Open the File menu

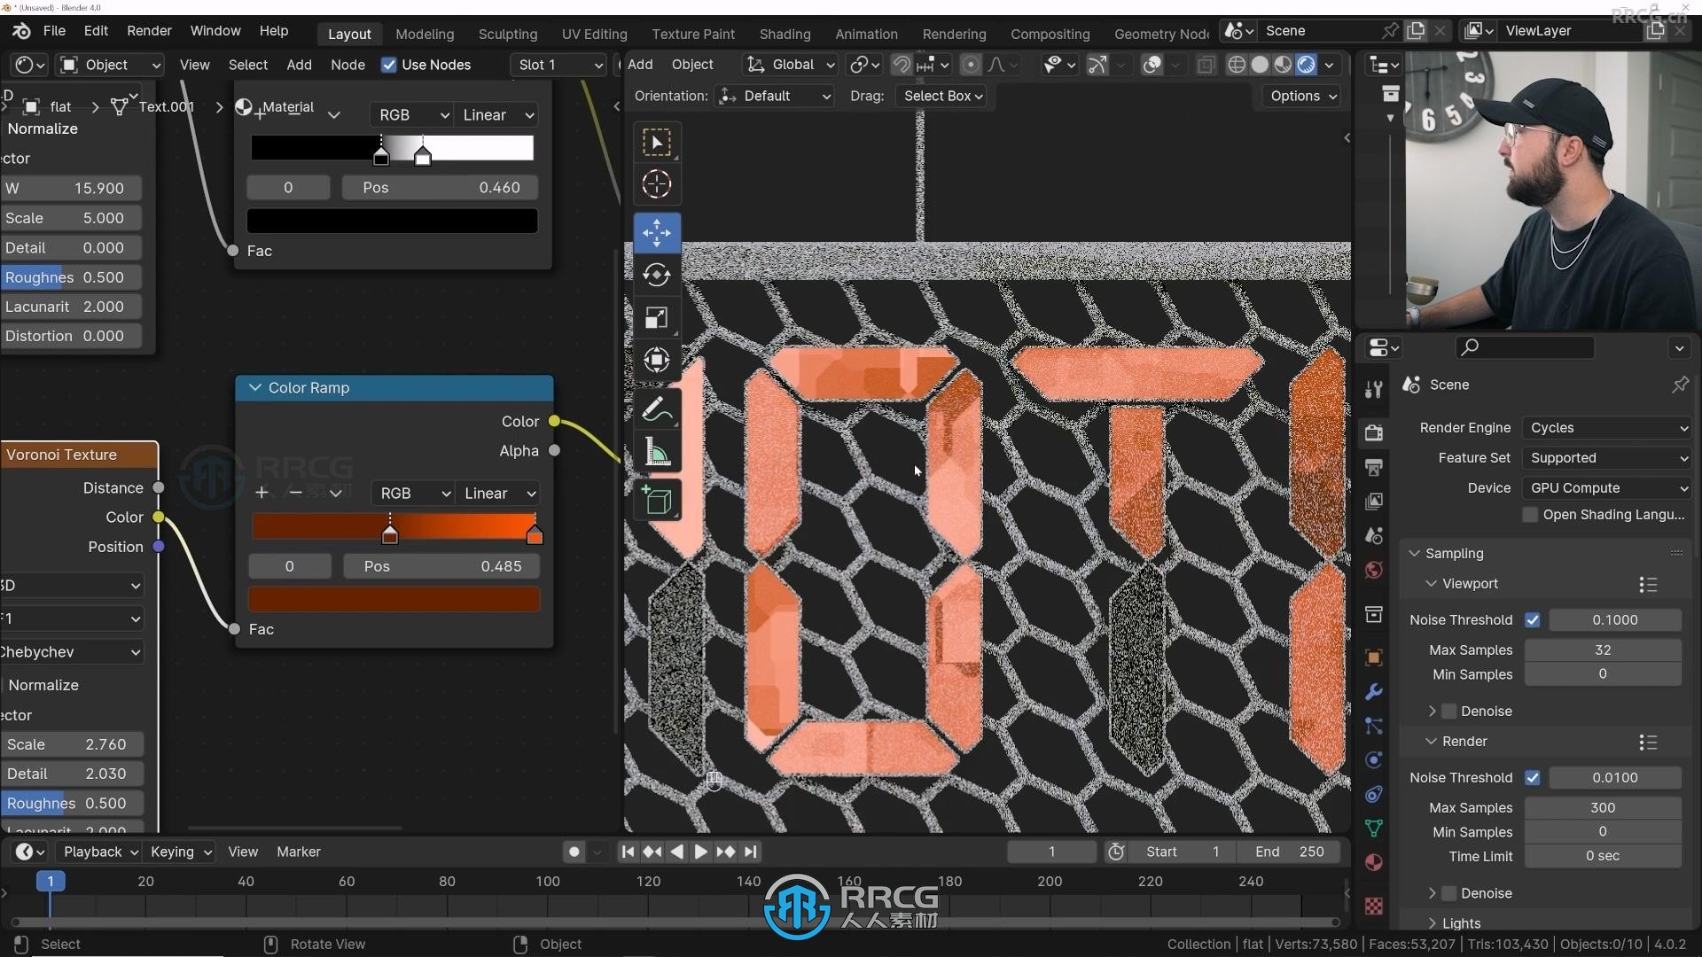(54, 30)
